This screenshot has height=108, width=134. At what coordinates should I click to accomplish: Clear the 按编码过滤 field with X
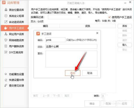click(79, 17)
